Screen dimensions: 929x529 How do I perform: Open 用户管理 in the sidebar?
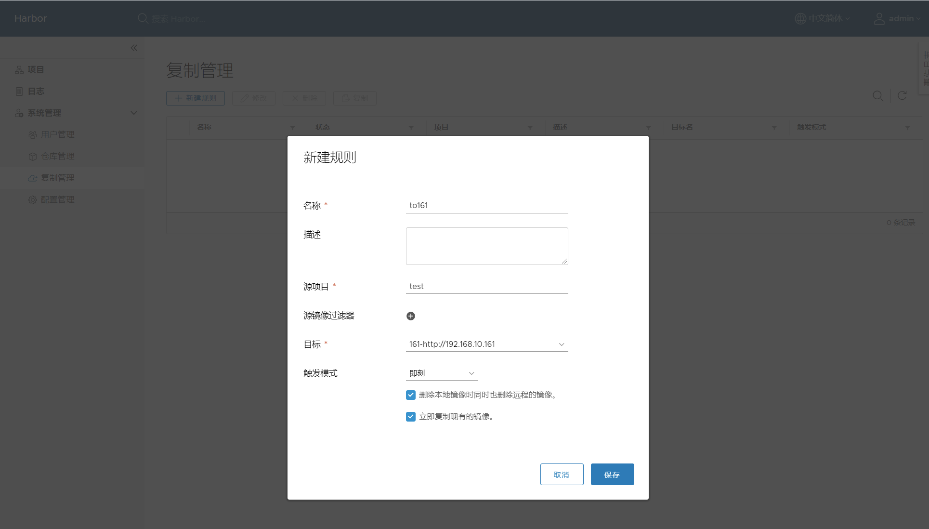(57, 134)
